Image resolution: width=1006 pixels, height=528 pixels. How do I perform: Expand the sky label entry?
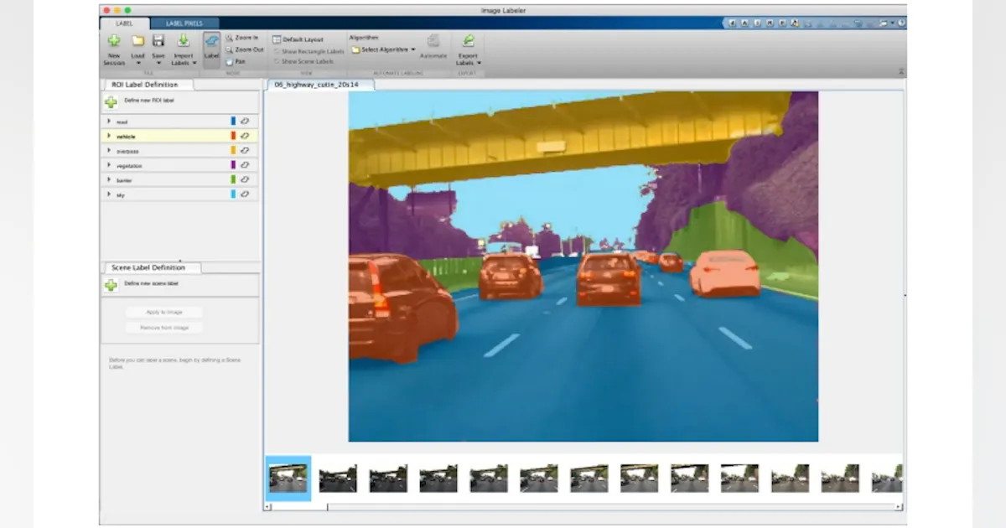[x=108, y=194]
